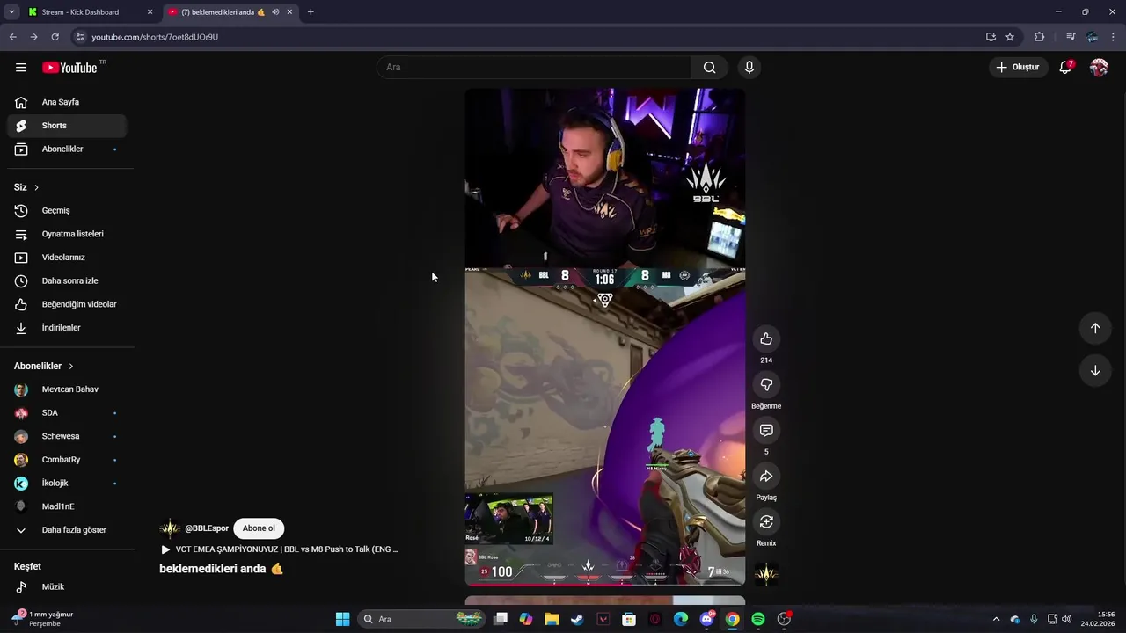Bookmark this page with star icon
This screenshot has width=1126, height=633.
pyautogui.click(x=1010, y=37)
